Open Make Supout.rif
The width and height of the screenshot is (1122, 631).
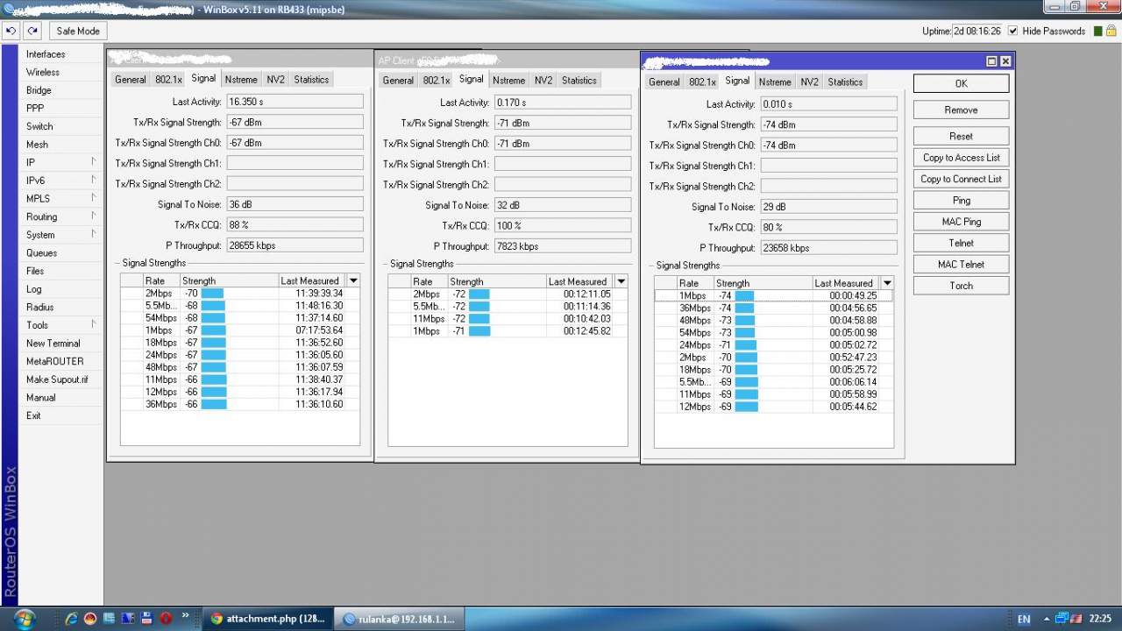click(57, 379)
